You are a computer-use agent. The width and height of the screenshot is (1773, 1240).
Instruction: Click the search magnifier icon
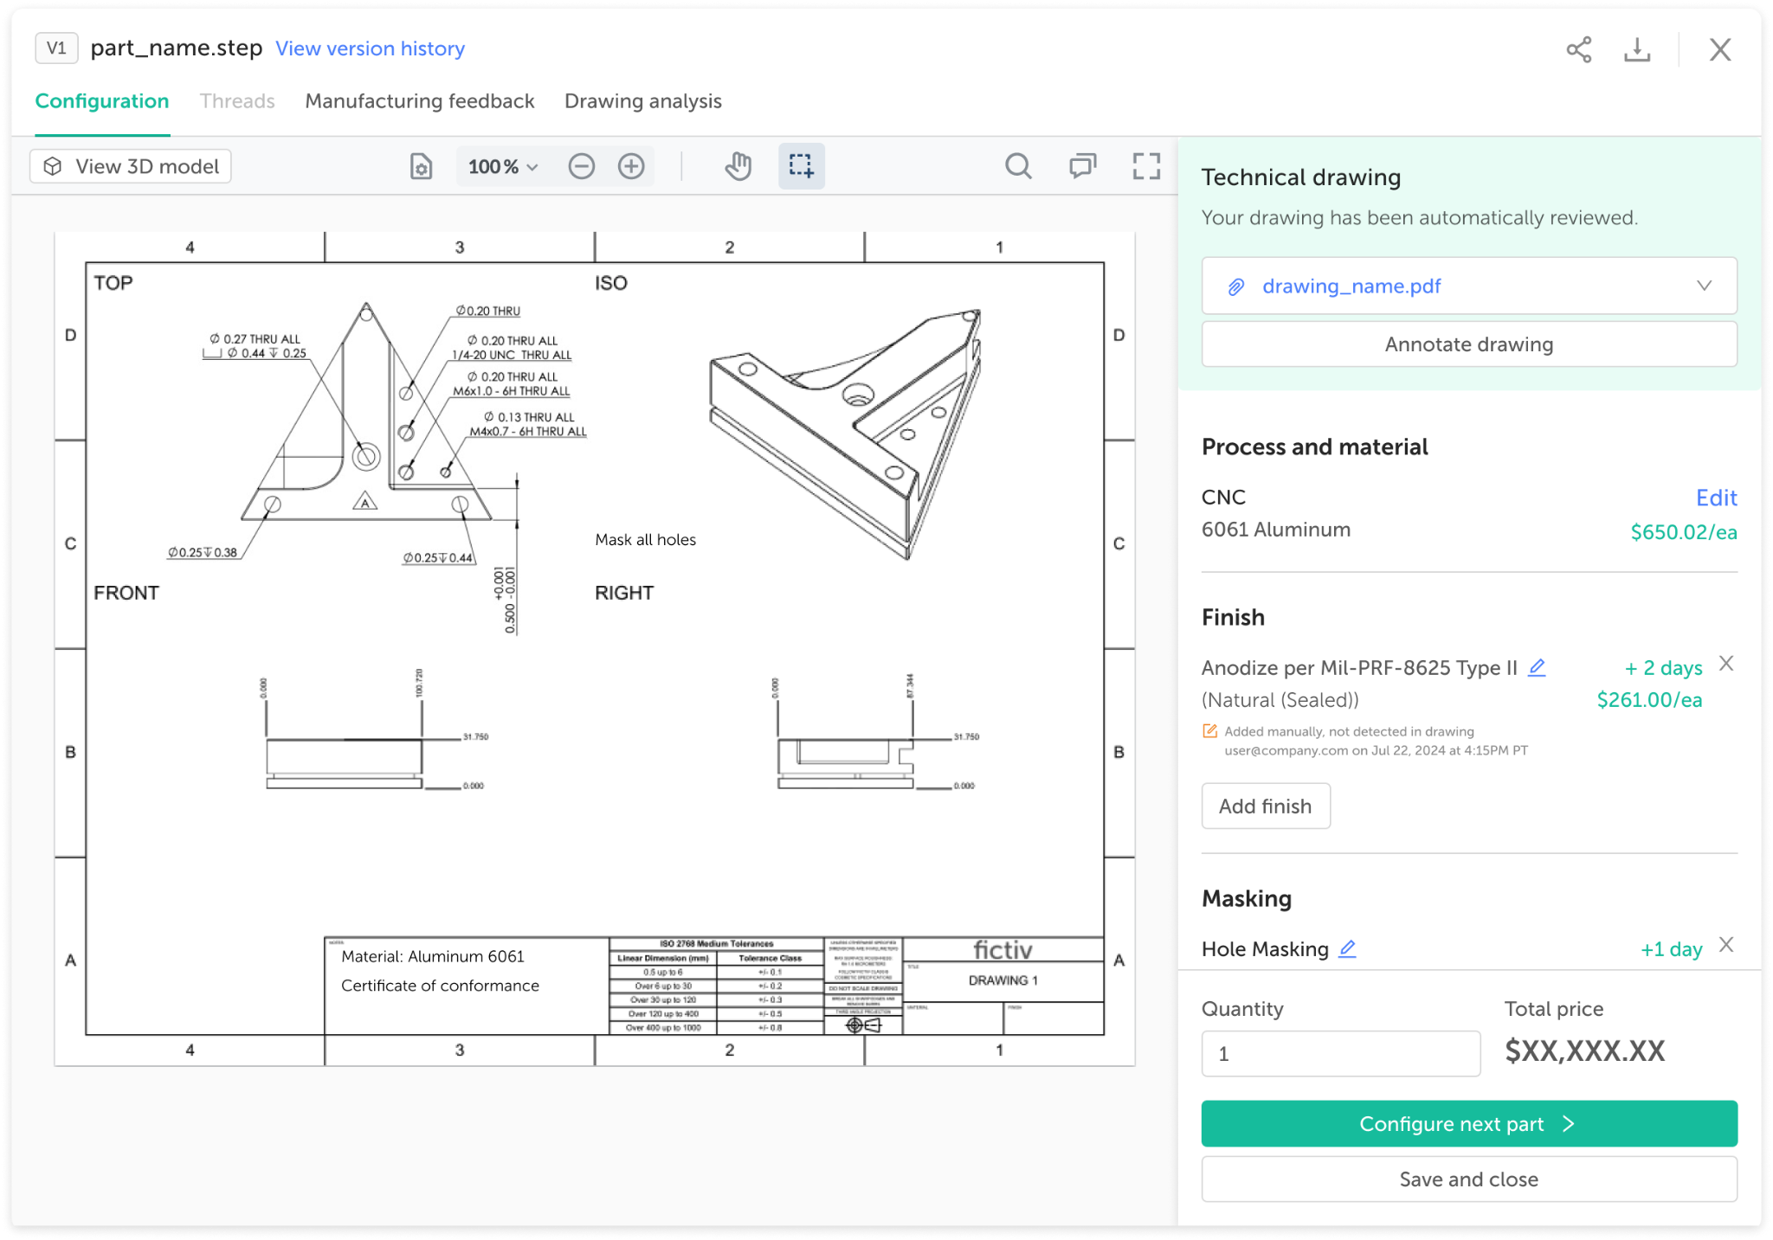[1019, 166]
